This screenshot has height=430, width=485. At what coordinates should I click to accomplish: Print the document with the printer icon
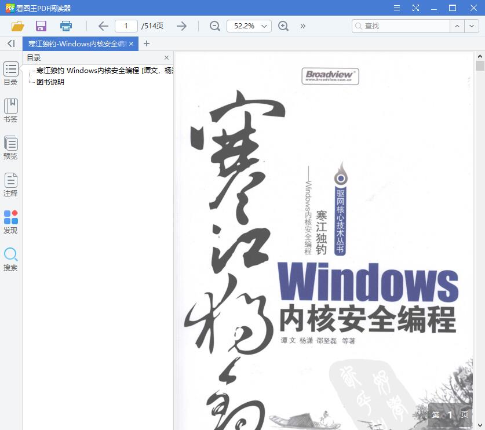coord(66,26)
